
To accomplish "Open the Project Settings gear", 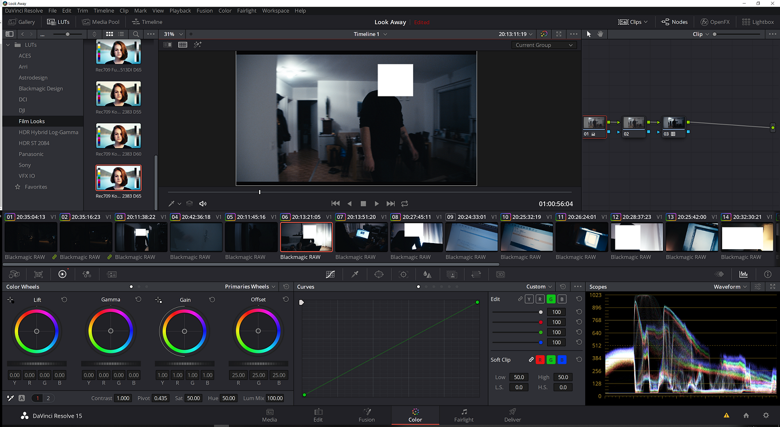I will (766, 415).
